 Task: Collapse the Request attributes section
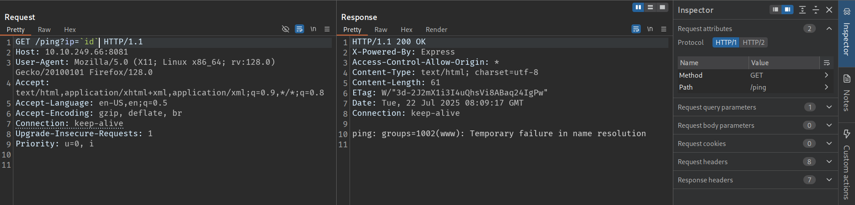(x=829, y=28)
